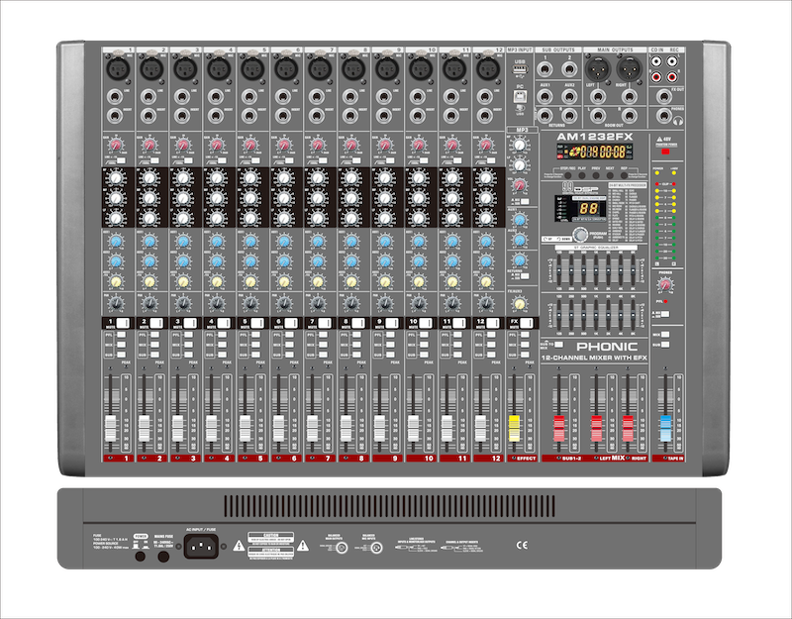Click the USB port in MP3 INPUT

coord(520,68)
